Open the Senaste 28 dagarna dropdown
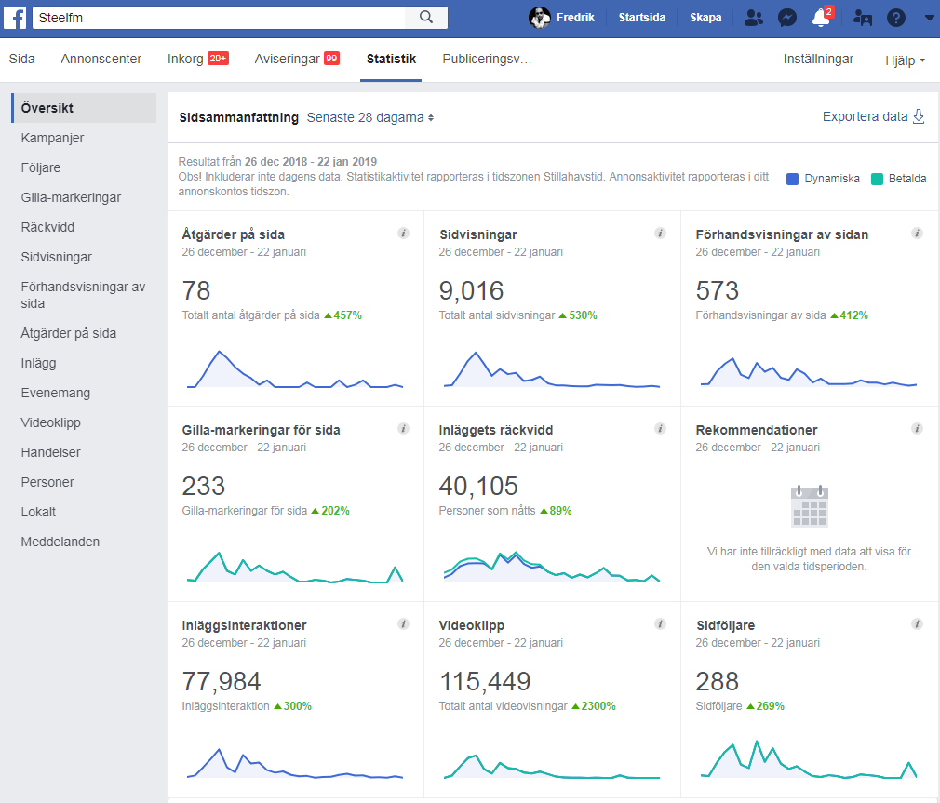The height and width of the screenshot is (803, 940). coord(370,117)
